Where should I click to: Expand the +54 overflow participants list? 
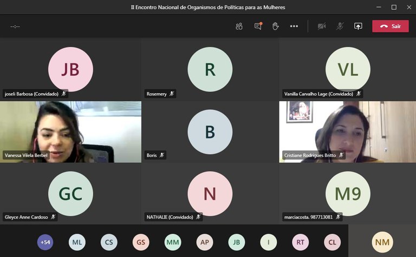click(x=45, y=242)
